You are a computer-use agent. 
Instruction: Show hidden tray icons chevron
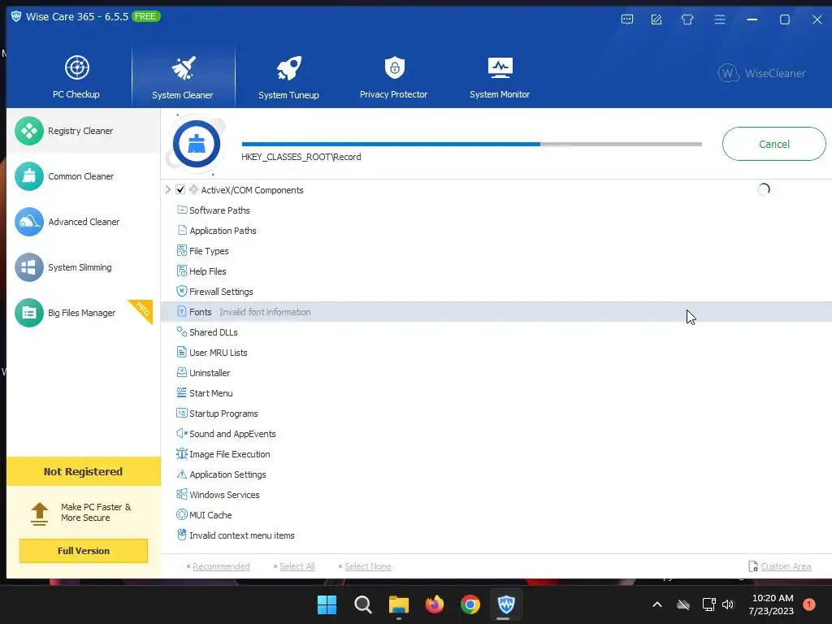point(656,604)
